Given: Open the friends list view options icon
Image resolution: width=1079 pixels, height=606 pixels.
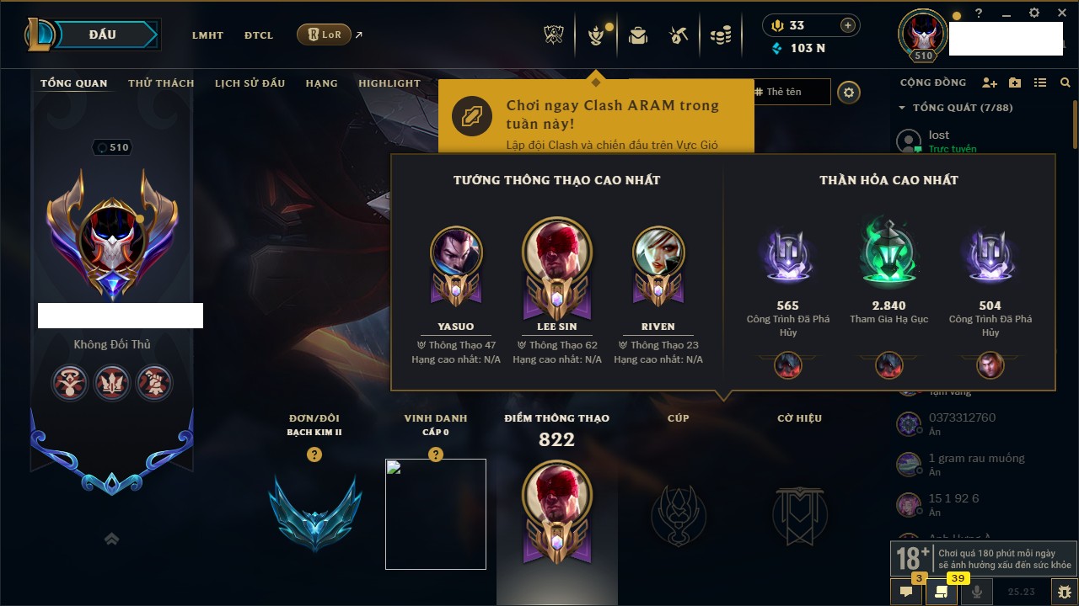Looking at the screenshot, I should 1040,82.
